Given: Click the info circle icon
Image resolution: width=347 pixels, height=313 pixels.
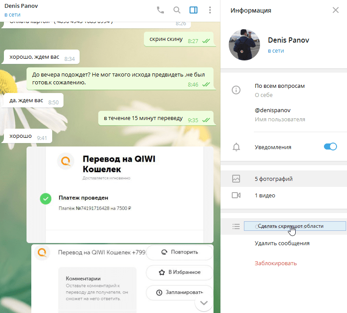Looking at the screenshot, I should click(236, 90).
